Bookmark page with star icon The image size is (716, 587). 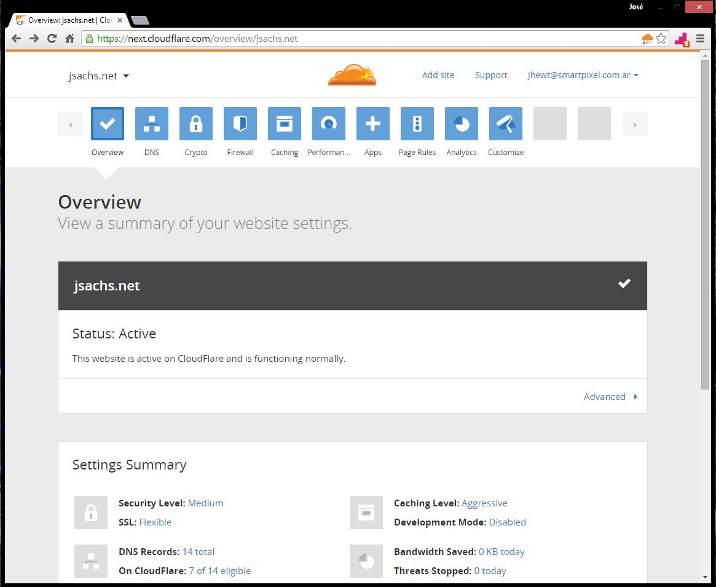(661, 39)
